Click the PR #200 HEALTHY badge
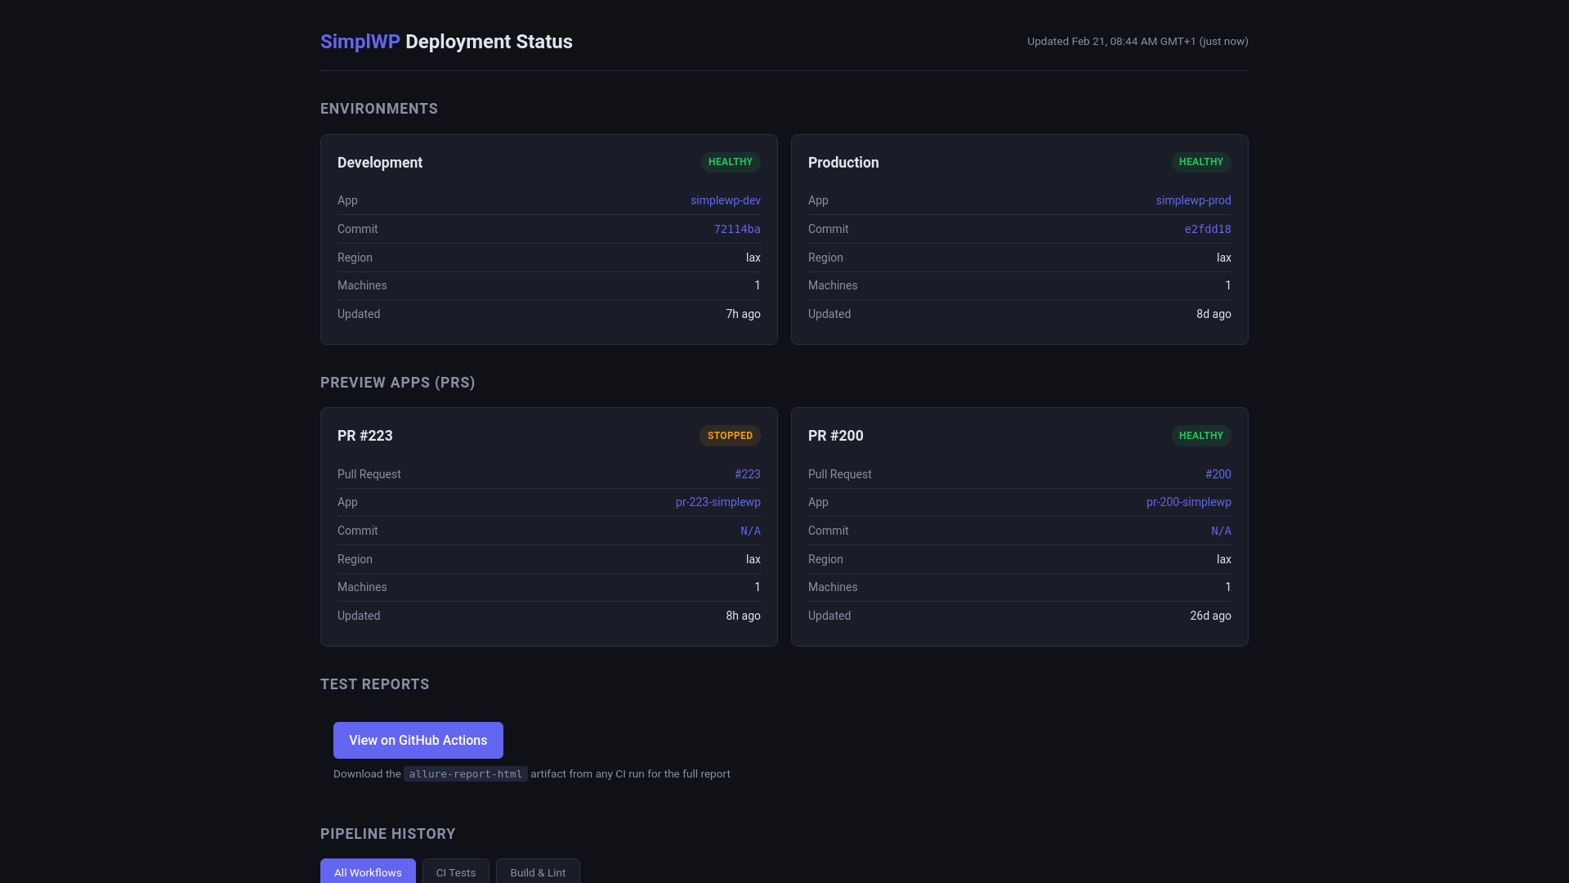Screen dimensions: 1569x883 pyautogui.click(x=1201, y=436)
